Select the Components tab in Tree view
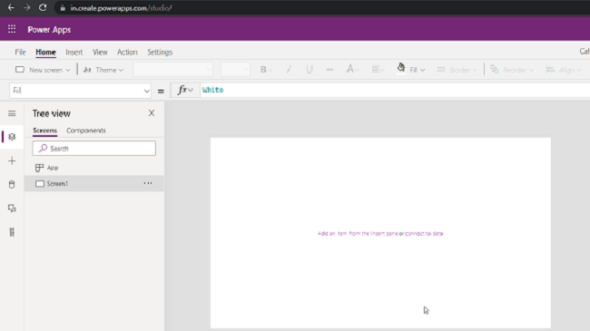Viewport: 590px width, 331px height. 86,131
